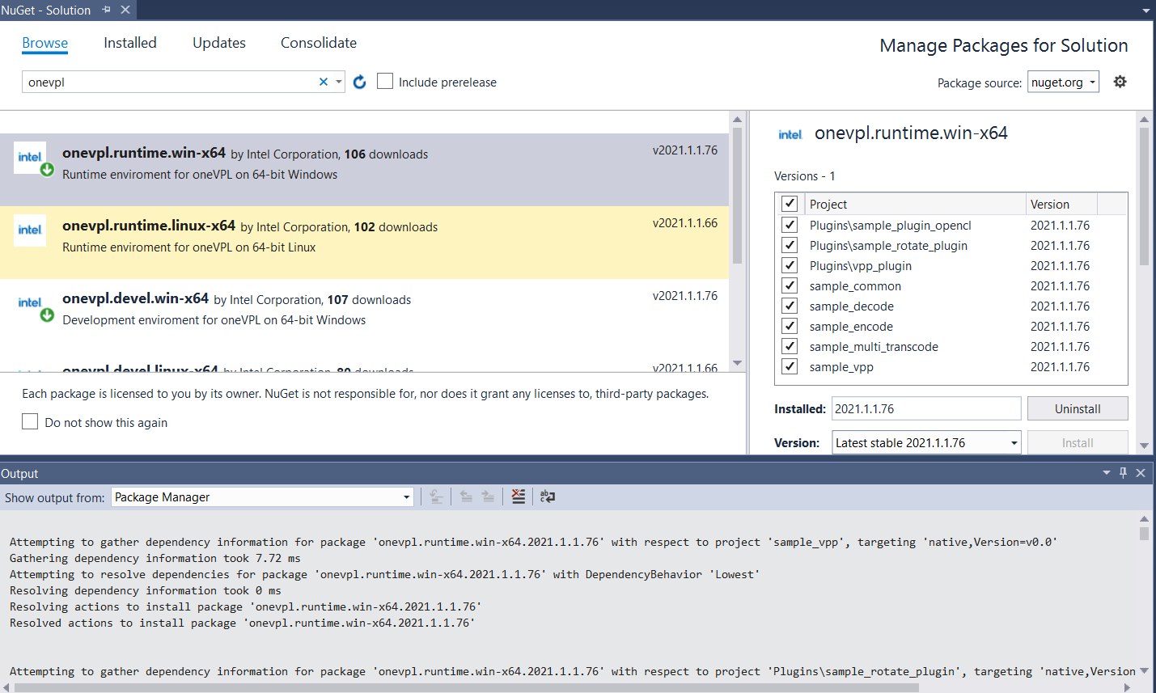Check the Do not show this again box
The width and height of the screenshot is (1156, 693).
[x=30, y=421]
